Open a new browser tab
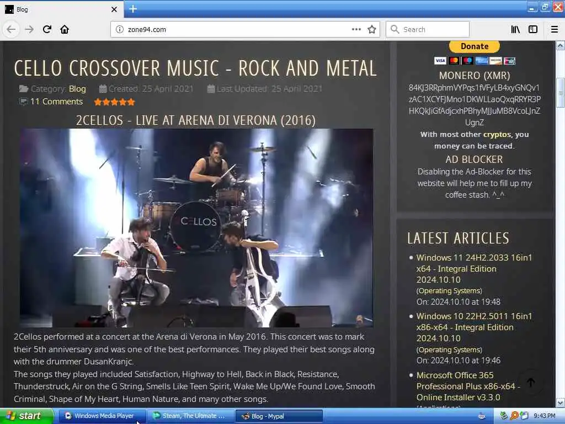565x424 pixels. click(133, 9)
